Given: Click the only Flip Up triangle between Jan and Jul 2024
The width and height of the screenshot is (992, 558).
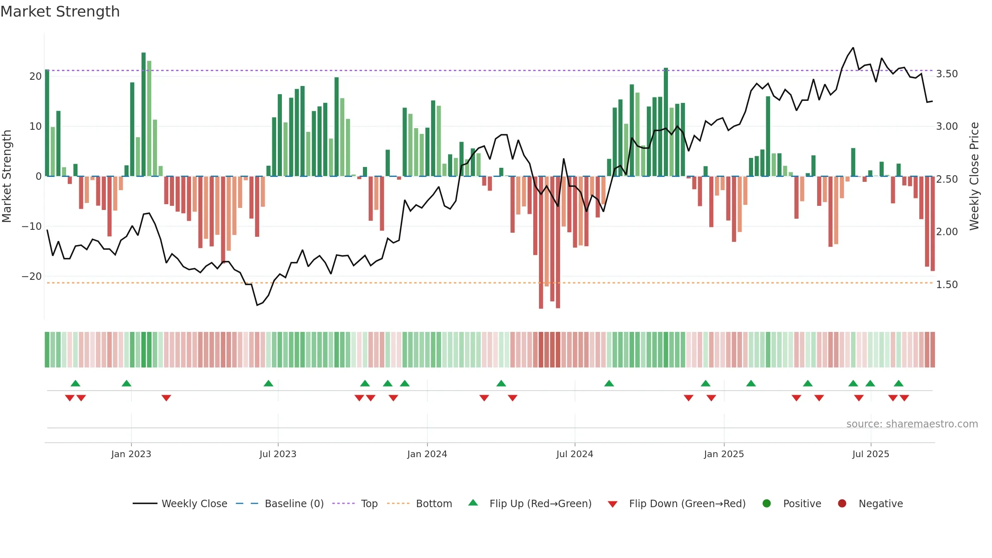Looking at the screenshot, I should point(501,383).
